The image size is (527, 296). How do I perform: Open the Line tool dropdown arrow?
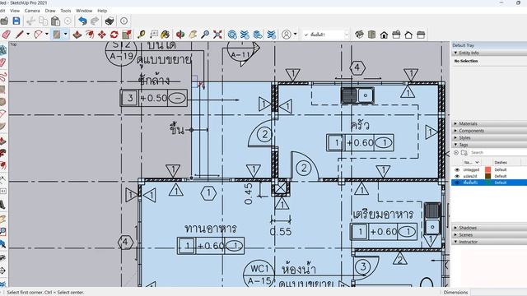[28, 35]
